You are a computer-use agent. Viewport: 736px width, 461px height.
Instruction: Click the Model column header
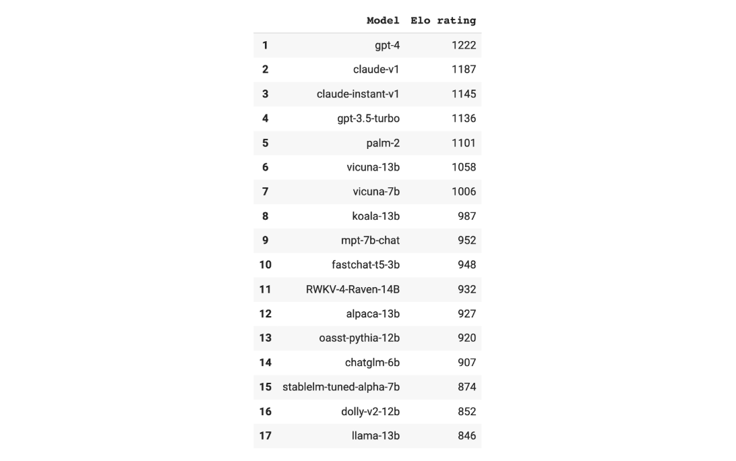[383, 20]
